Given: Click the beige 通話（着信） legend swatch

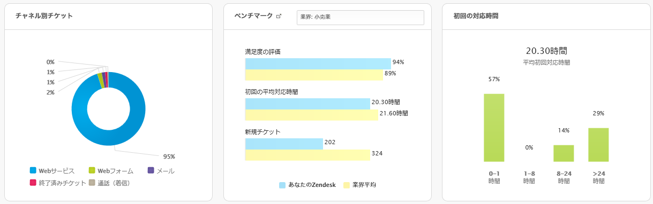Looking at the screenshot, I should pos(92,183).
